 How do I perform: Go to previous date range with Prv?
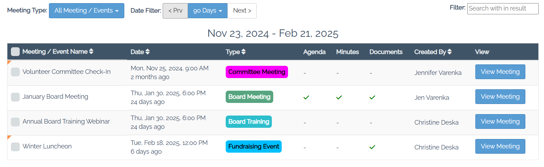coord(175,11)
